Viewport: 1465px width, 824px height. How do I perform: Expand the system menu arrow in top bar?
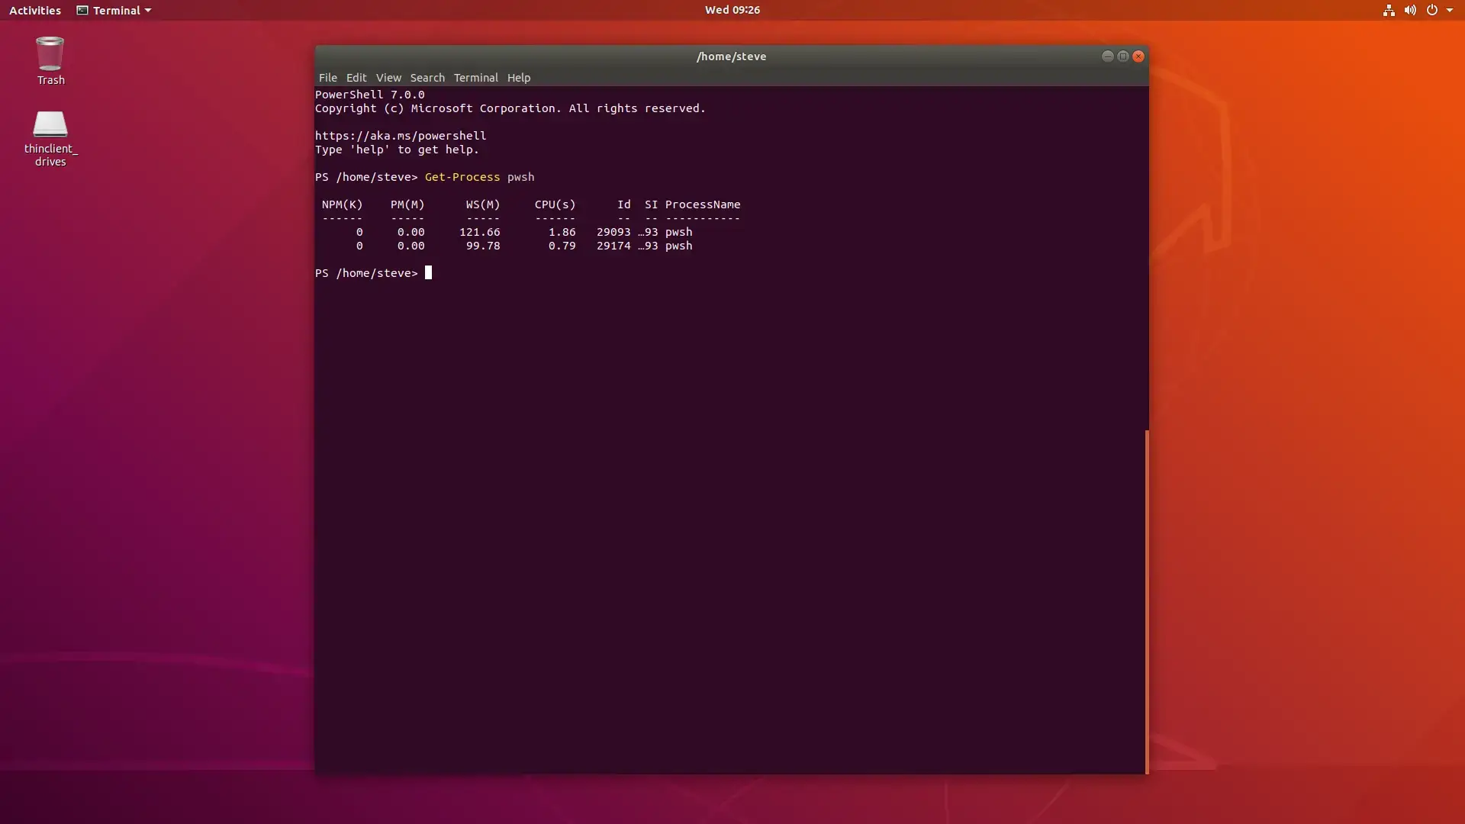(x=1450, y=11)
